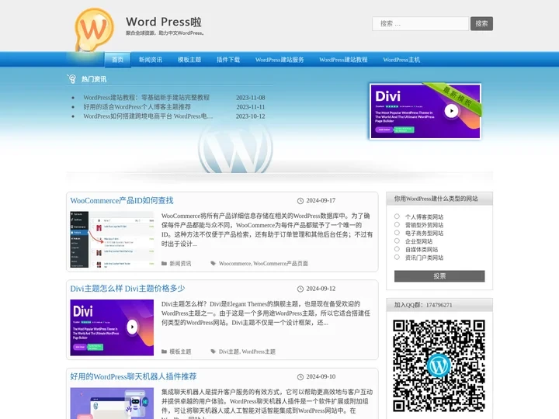Focus the 搜索 search input field
The image size is (559, 419).
pyautogui.click(x=420, y=23)
